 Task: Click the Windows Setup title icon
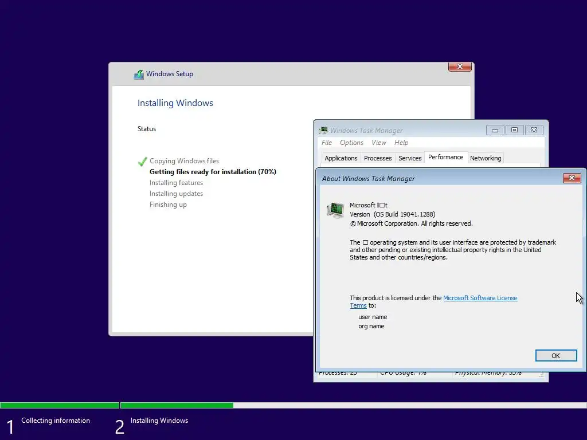139,74
